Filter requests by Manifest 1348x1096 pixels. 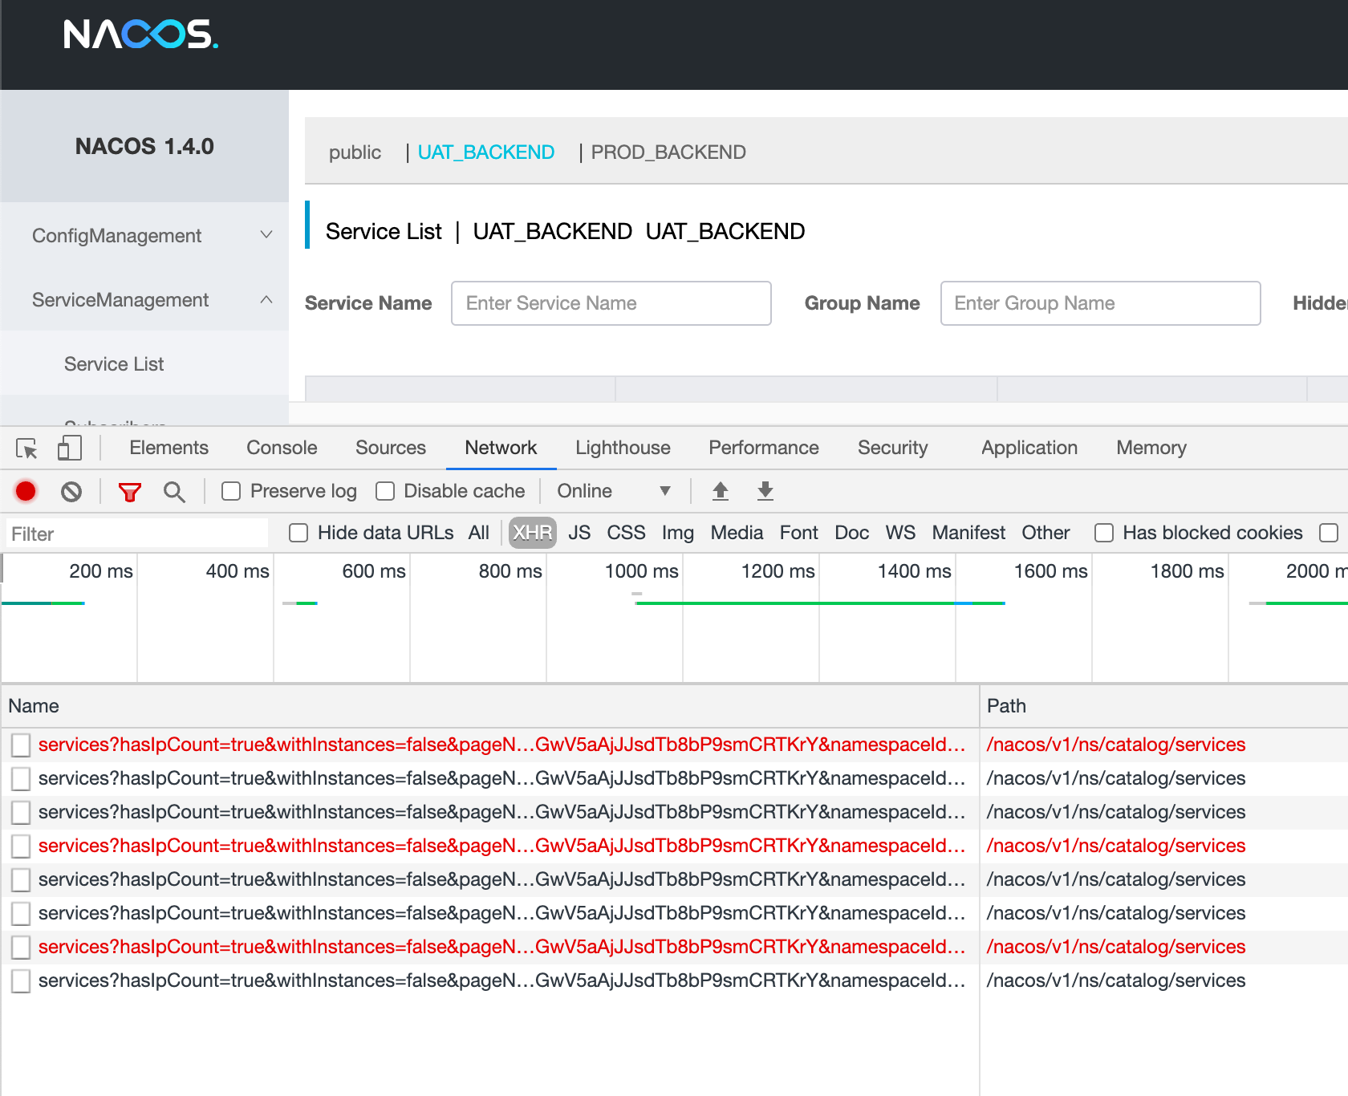968,533
